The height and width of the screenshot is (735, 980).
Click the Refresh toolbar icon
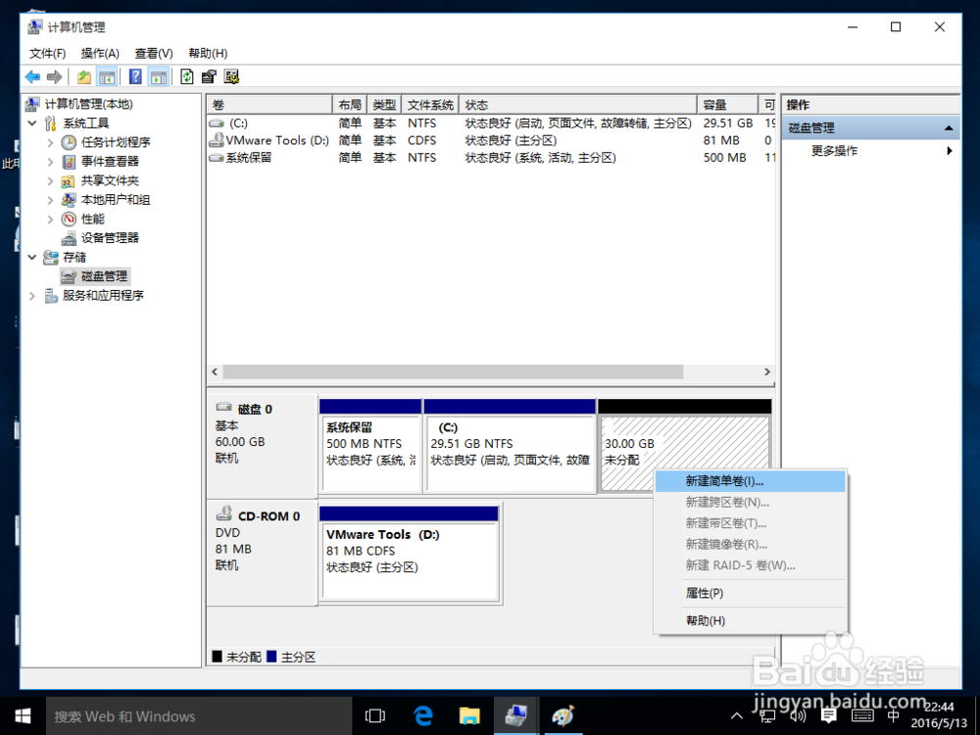(x=186, y=76)
